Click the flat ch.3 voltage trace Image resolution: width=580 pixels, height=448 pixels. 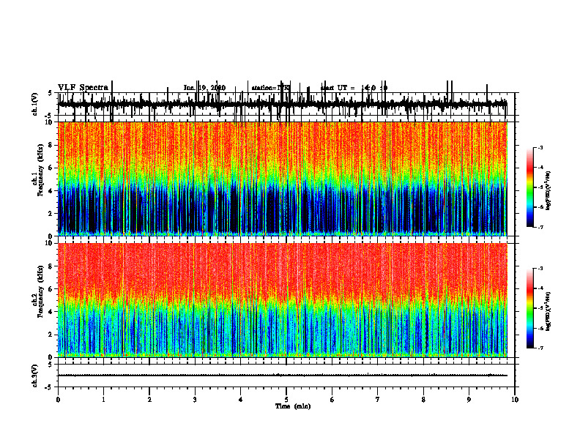coord(282,376)
